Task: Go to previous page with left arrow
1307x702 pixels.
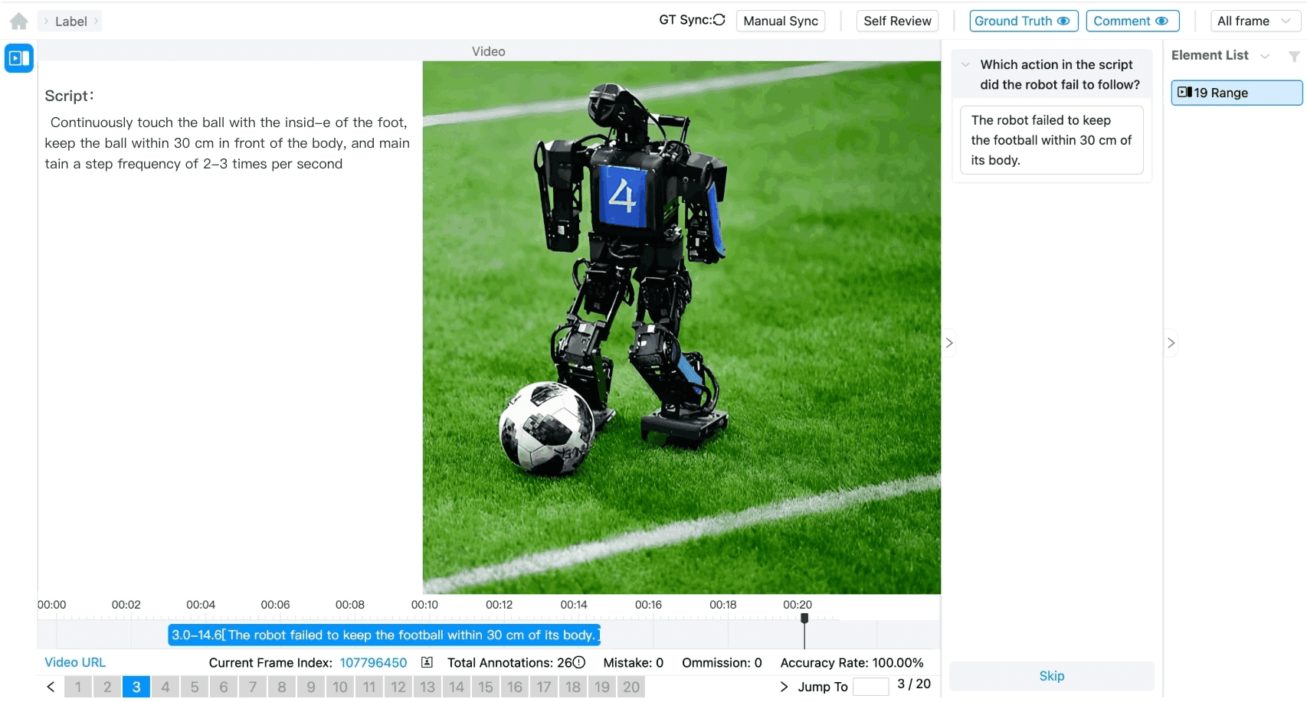Action: pyautogui.click(x=51, y=687)
